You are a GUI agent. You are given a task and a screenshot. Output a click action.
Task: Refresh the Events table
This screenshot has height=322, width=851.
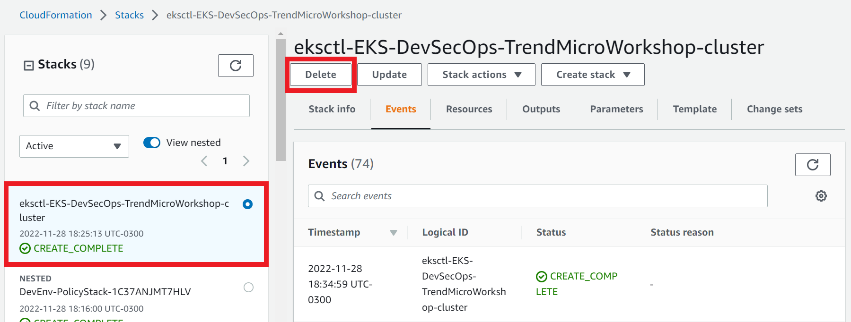point(813,165)
